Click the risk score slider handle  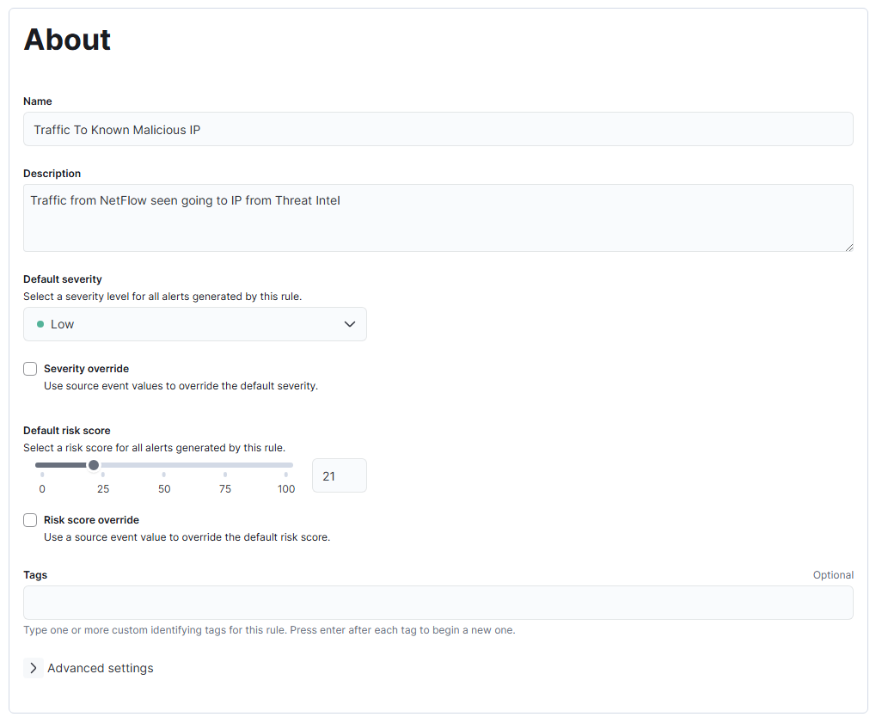tap(94, 465)
